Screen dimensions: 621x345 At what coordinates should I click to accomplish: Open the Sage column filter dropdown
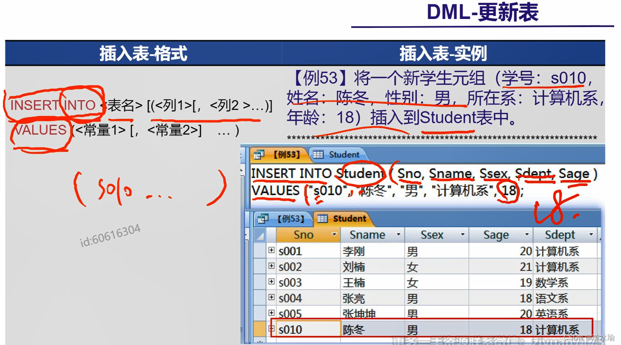point(527,234)
